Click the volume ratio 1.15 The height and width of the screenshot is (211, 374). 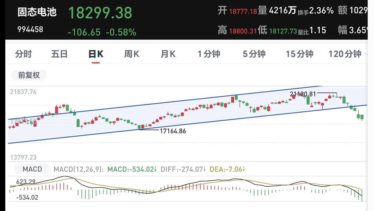pos(317,30)
